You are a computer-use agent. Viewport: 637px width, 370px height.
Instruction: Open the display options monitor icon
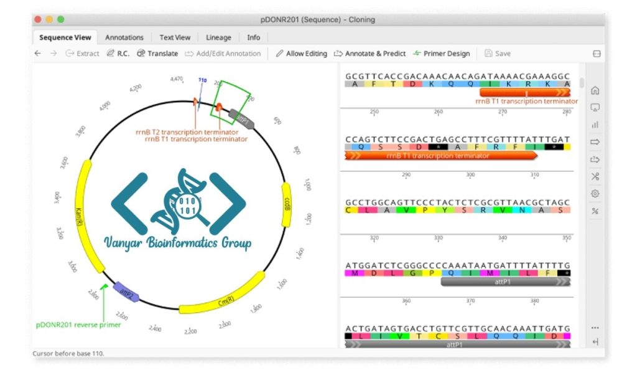(595, 108)
